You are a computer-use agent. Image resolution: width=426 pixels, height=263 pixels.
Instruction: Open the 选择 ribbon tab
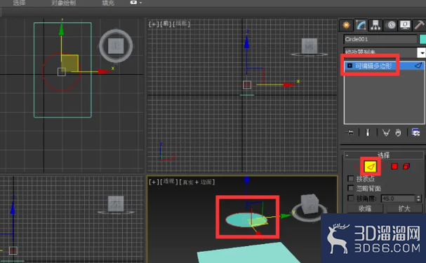click(x=19, y=3)
